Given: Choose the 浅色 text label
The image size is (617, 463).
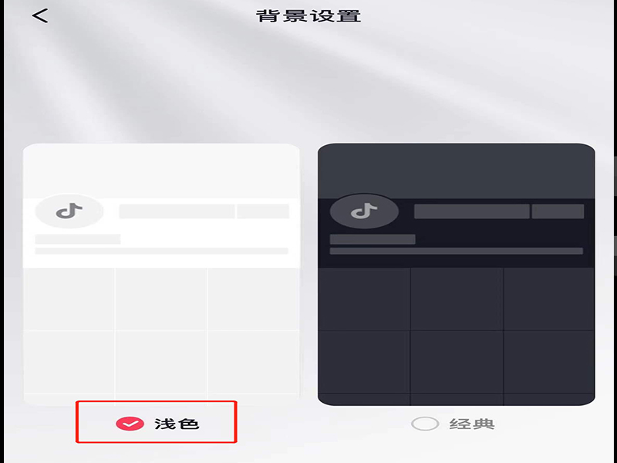Looking at the screenshot, I should pos(177,424).
